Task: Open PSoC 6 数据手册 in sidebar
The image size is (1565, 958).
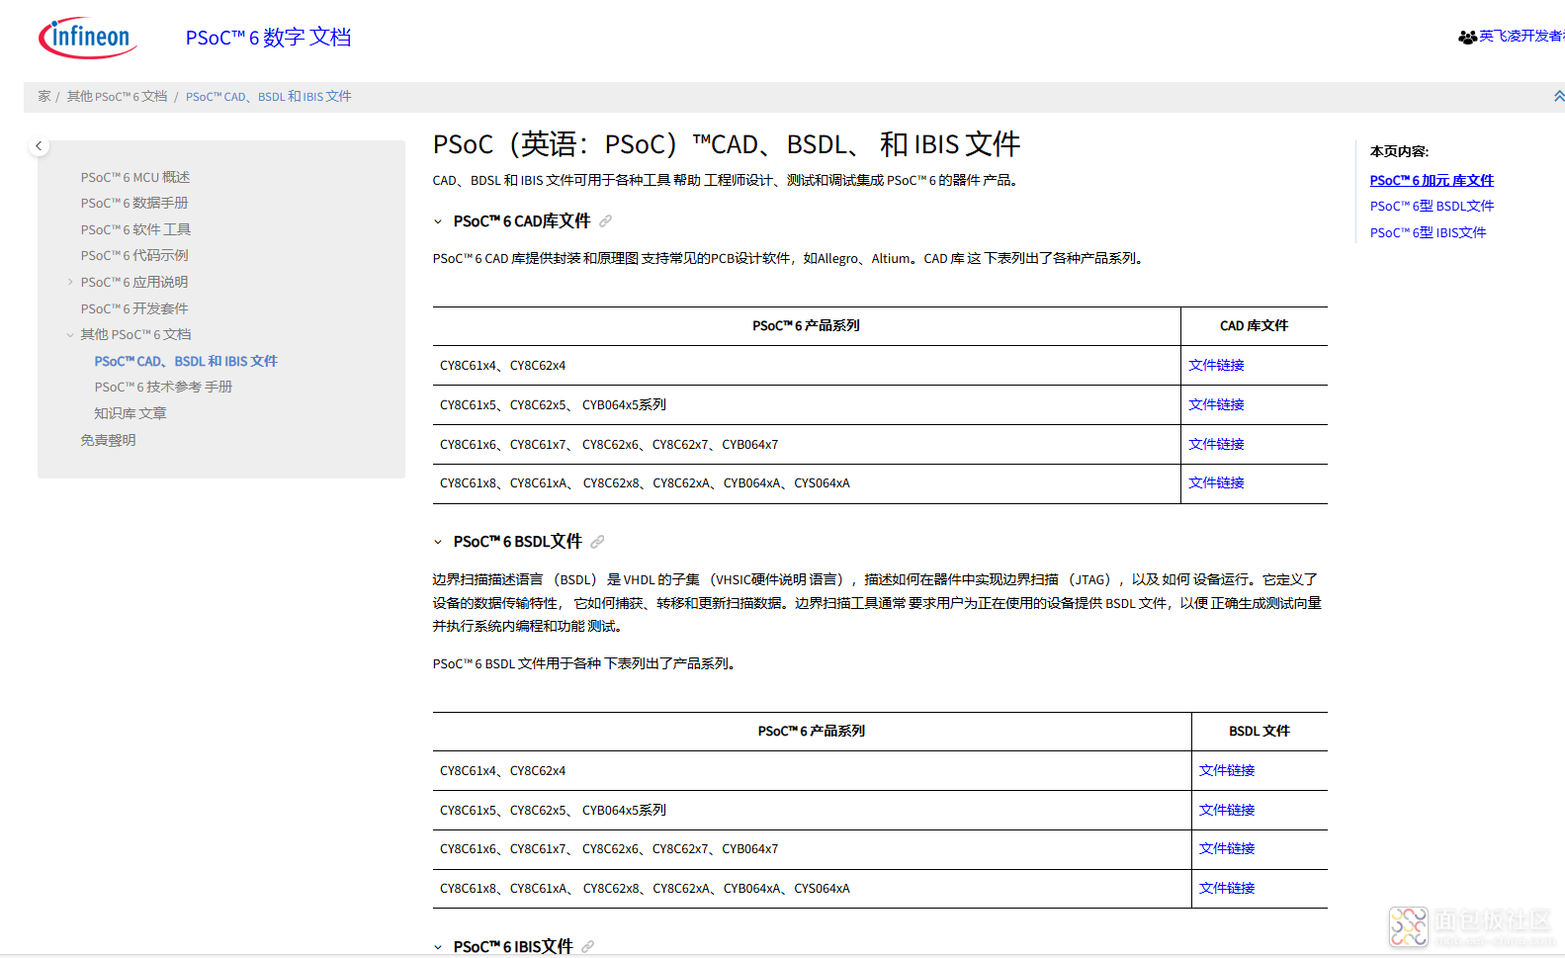Action: (x=134, y=203)
